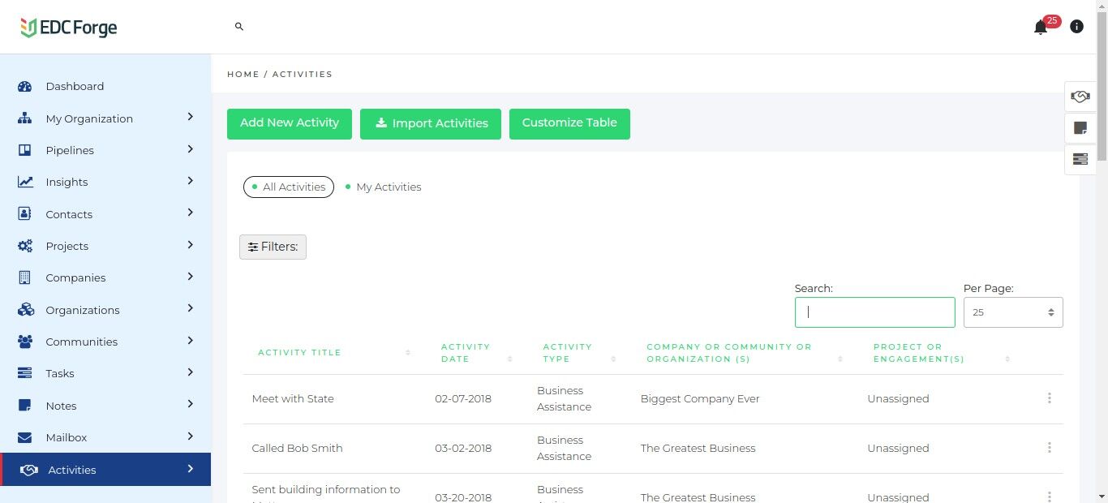Focus the table Search input field
The image size is (1108, 503).
click(875, 312)
